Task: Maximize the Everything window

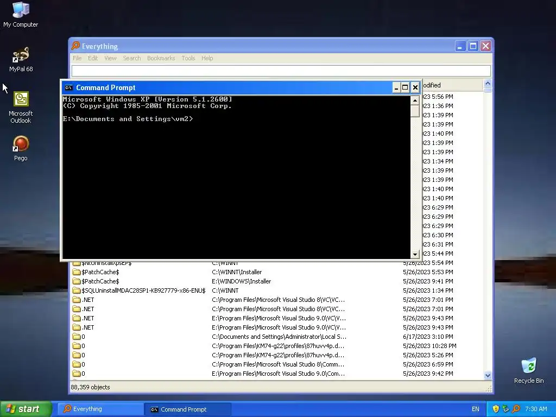Action: pos(473,46)
